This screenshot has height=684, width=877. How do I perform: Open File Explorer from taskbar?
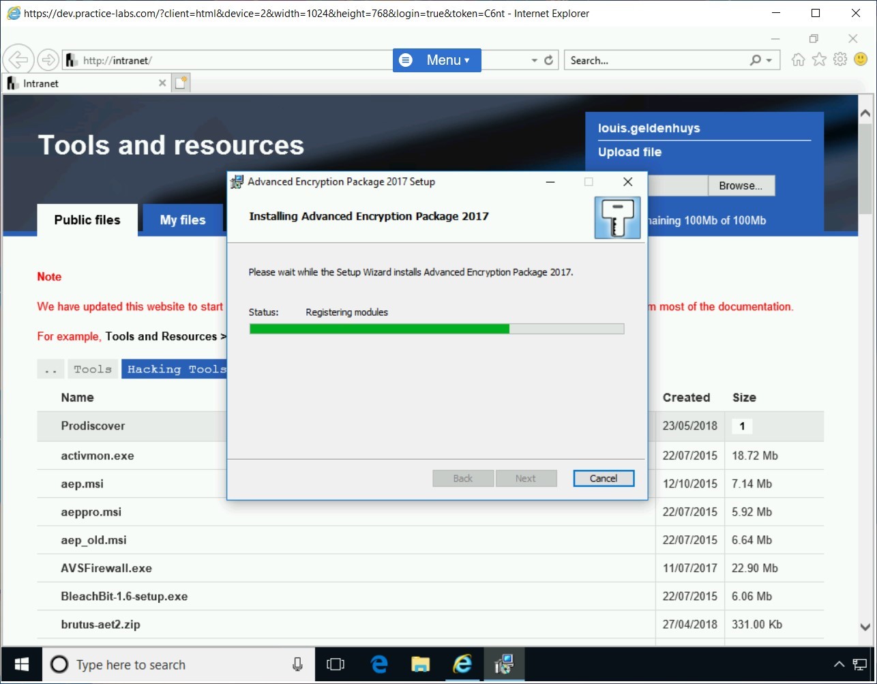point(421,664)
